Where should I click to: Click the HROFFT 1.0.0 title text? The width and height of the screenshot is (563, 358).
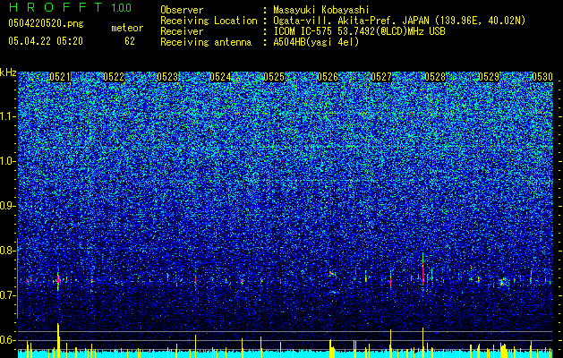tap(71, 7)
